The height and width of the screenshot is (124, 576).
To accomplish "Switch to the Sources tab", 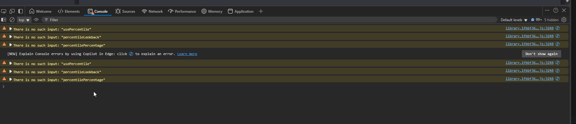I will pyautogui.click(x=125, y=11).
